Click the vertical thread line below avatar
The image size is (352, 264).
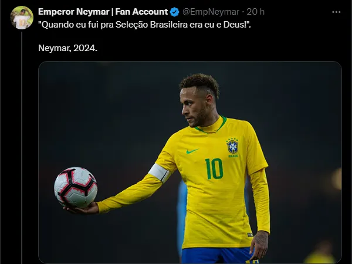tap(22, 148)
